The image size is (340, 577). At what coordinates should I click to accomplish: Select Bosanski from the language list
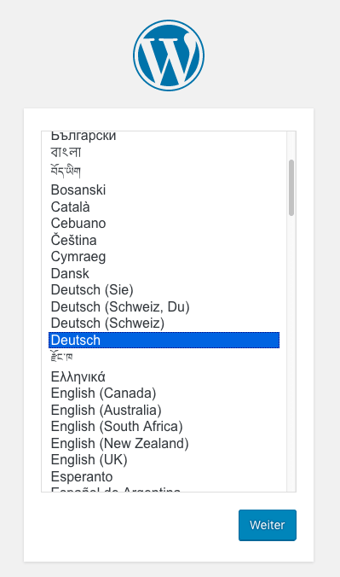(x=164, y=189)
